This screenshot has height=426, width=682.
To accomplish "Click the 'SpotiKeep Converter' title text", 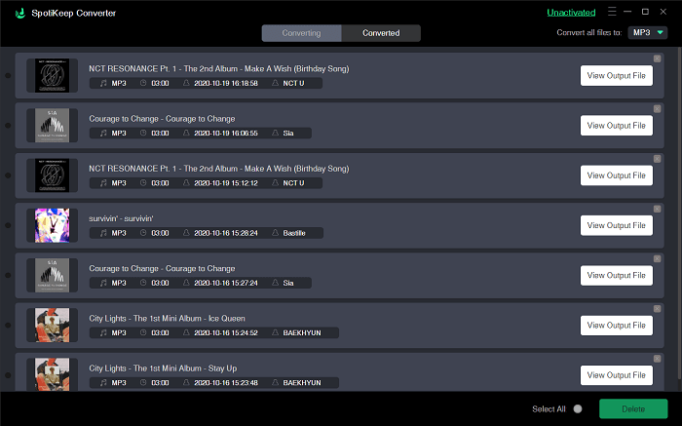I will click(74, 13).
